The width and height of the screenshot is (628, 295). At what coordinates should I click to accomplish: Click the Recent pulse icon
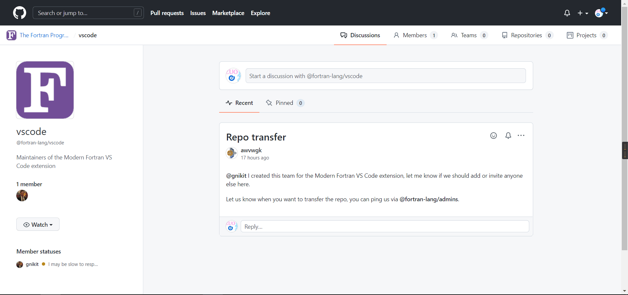[229, 103]
